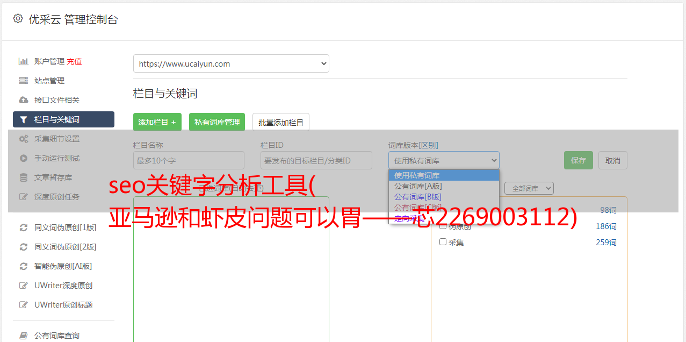Click the edit icon for UWriter深度原创

coord(23,286)
